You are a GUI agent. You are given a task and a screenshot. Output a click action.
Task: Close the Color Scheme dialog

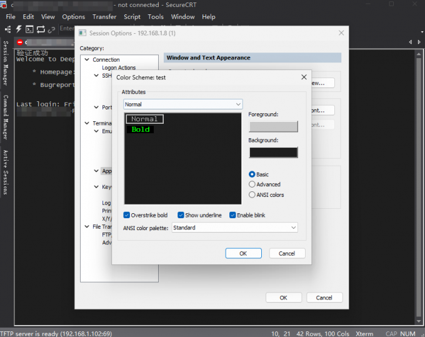coord(304,78)
